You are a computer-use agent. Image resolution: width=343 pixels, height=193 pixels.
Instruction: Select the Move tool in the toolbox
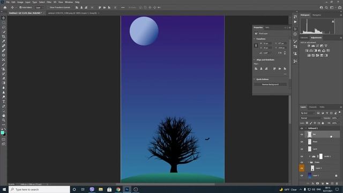(x=4, y=18)
